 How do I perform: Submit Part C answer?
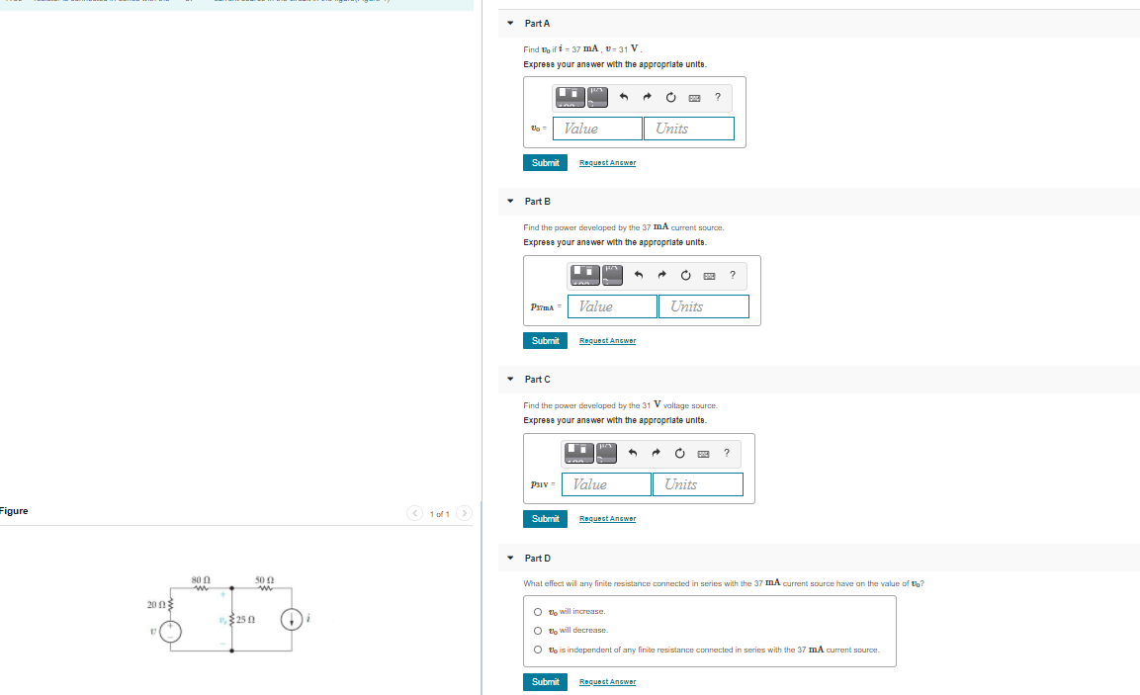coord(545,519)
